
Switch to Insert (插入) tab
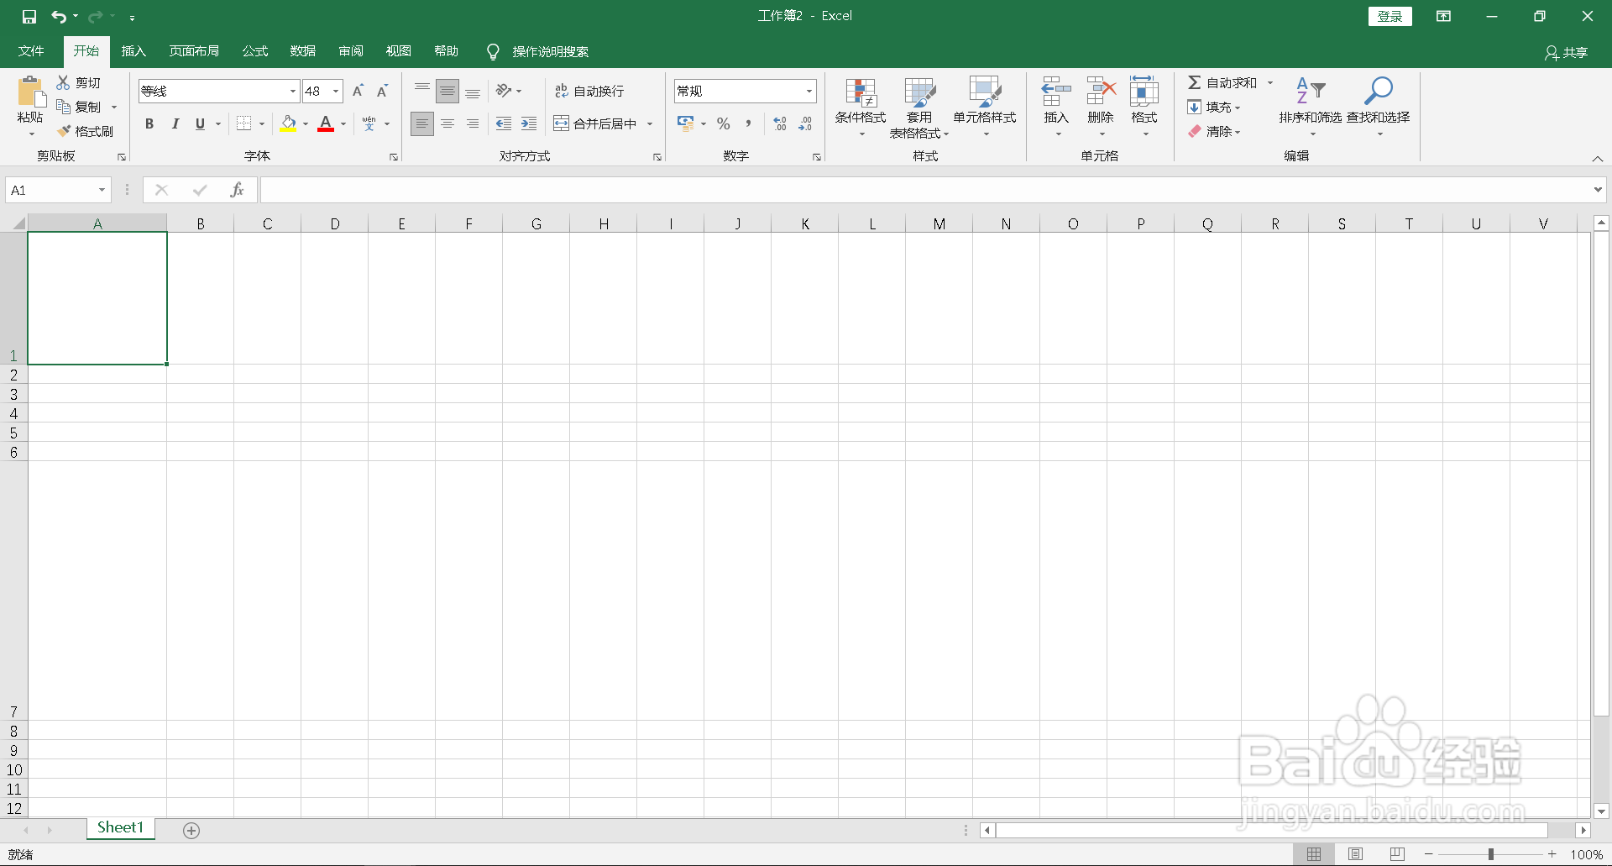tap(133, 51)
